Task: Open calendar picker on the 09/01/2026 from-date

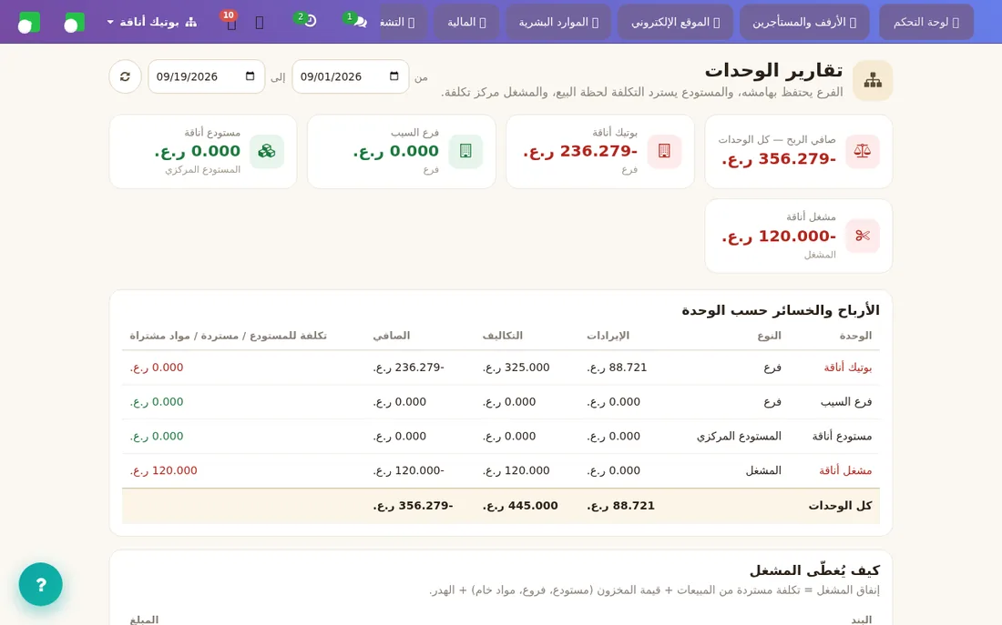Action: (x=394, y=76)
